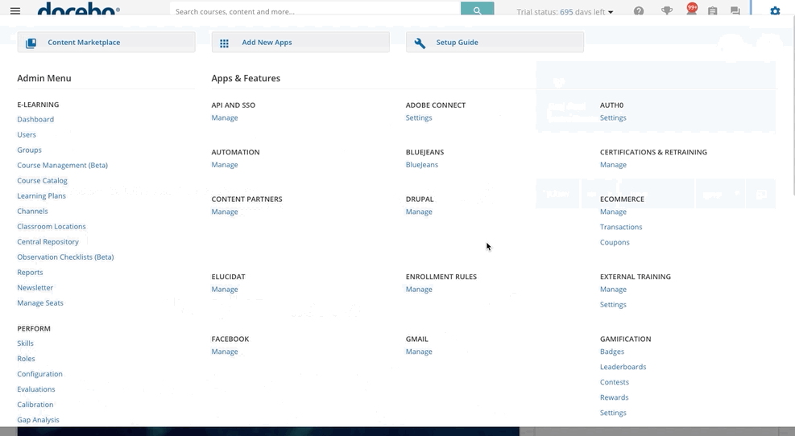795x436 pixels.
Task: Open Skills under Perform
Action: tap(25, 343)
